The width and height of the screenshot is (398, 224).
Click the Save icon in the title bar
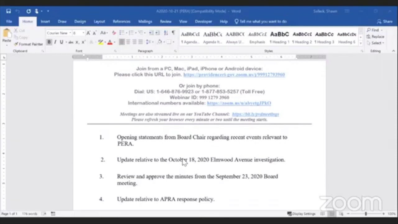click(8, 11)
